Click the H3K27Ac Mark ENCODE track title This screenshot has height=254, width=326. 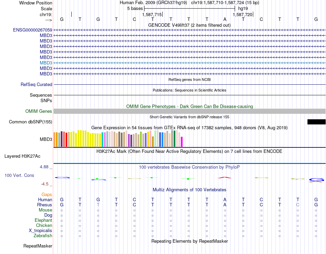pyautogui.click(x=189, y=152)
